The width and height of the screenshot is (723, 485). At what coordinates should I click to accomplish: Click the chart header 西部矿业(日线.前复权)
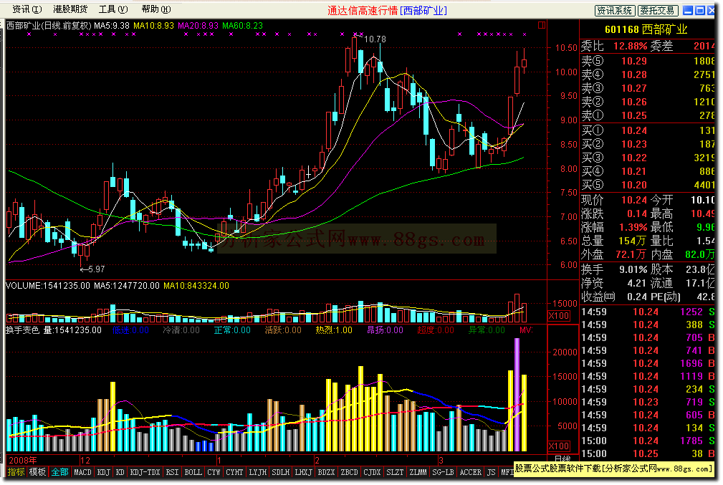tap(49, 26)
